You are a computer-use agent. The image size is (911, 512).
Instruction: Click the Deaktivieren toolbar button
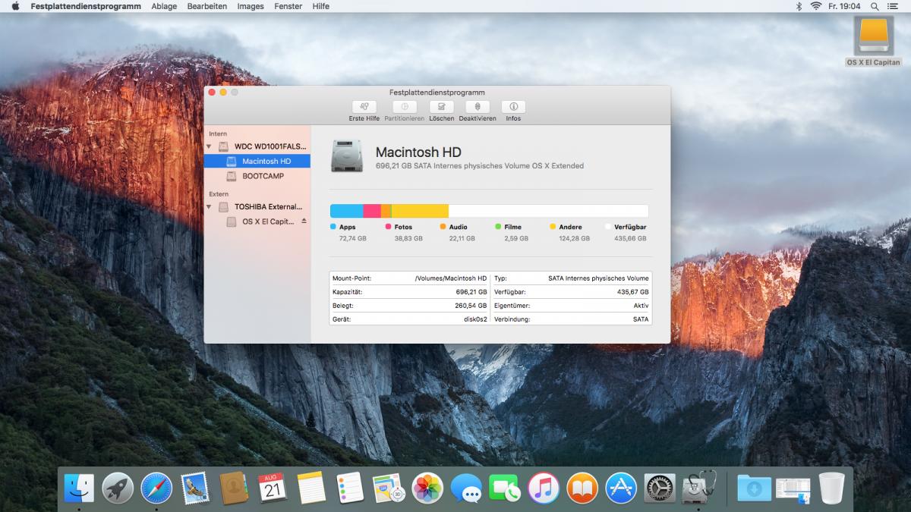click(478, 107)
